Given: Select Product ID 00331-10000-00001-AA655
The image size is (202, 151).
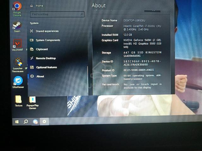Looking at the screenshot, I should click(139, 70).
